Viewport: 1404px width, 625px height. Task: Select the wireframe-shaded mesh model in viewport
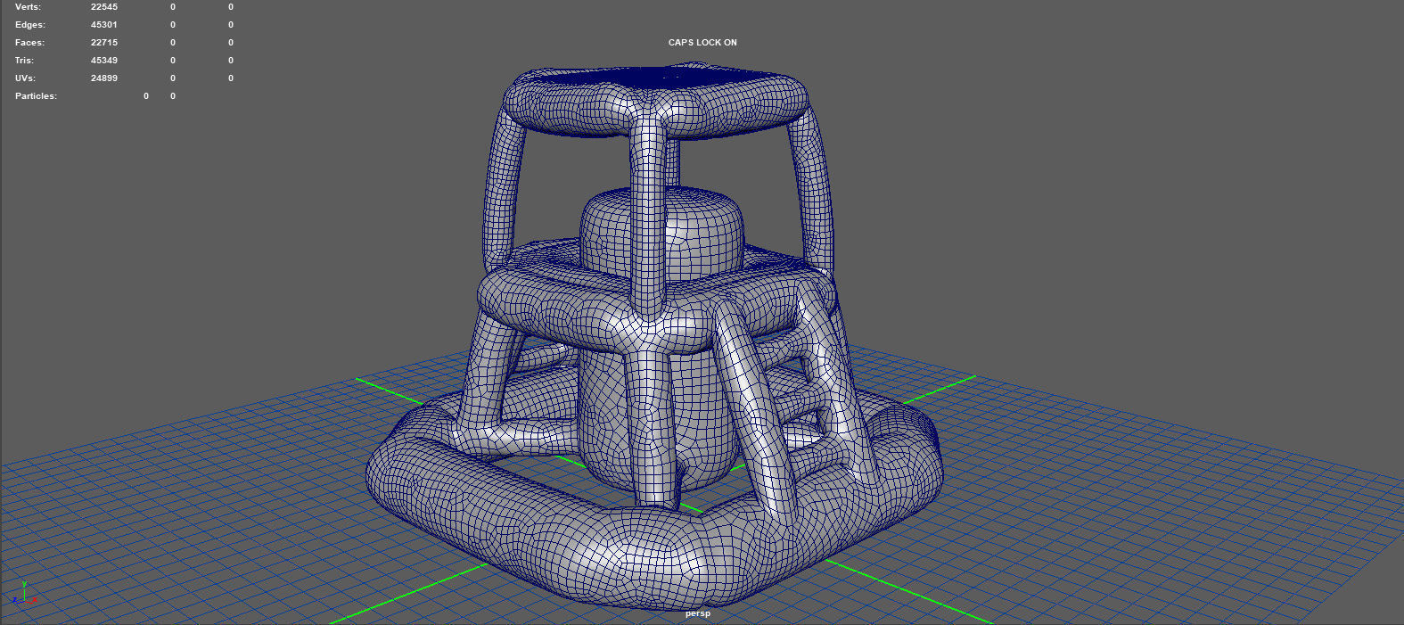pos(654,337)
